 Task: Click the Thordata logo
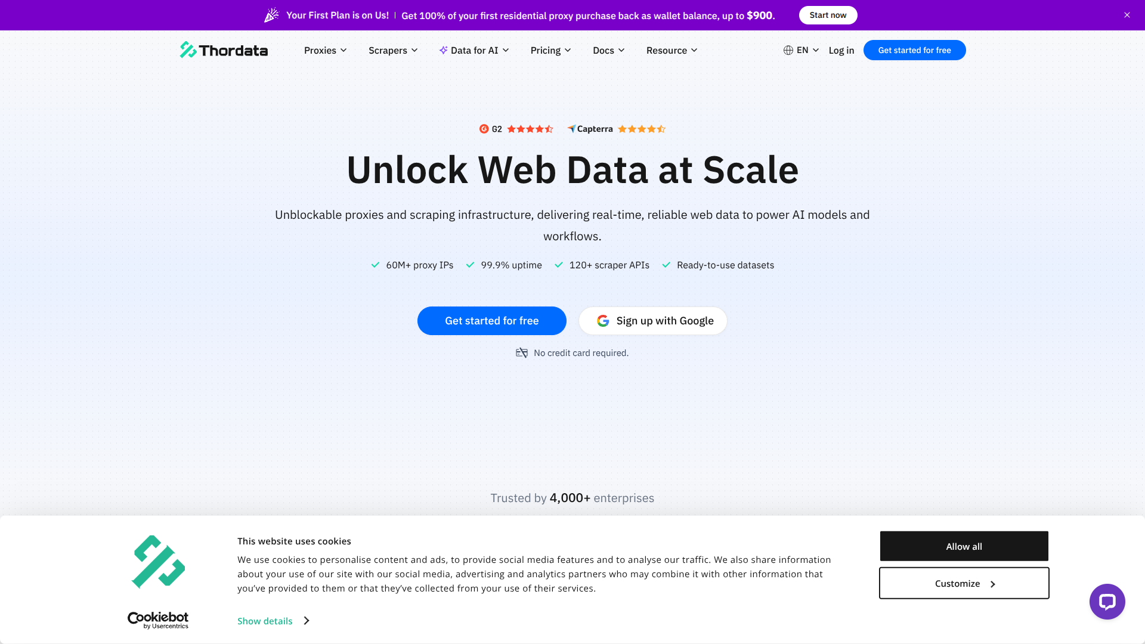coord(224,50)
